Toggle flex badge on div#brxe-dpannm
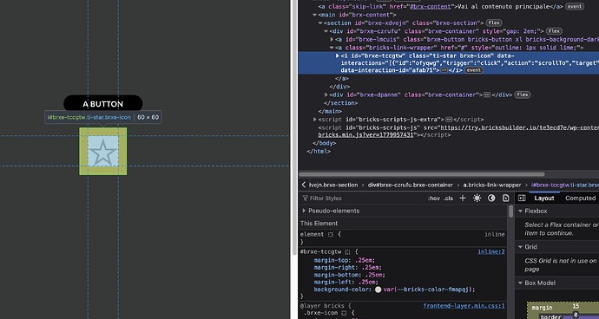 tap(523, 94)
